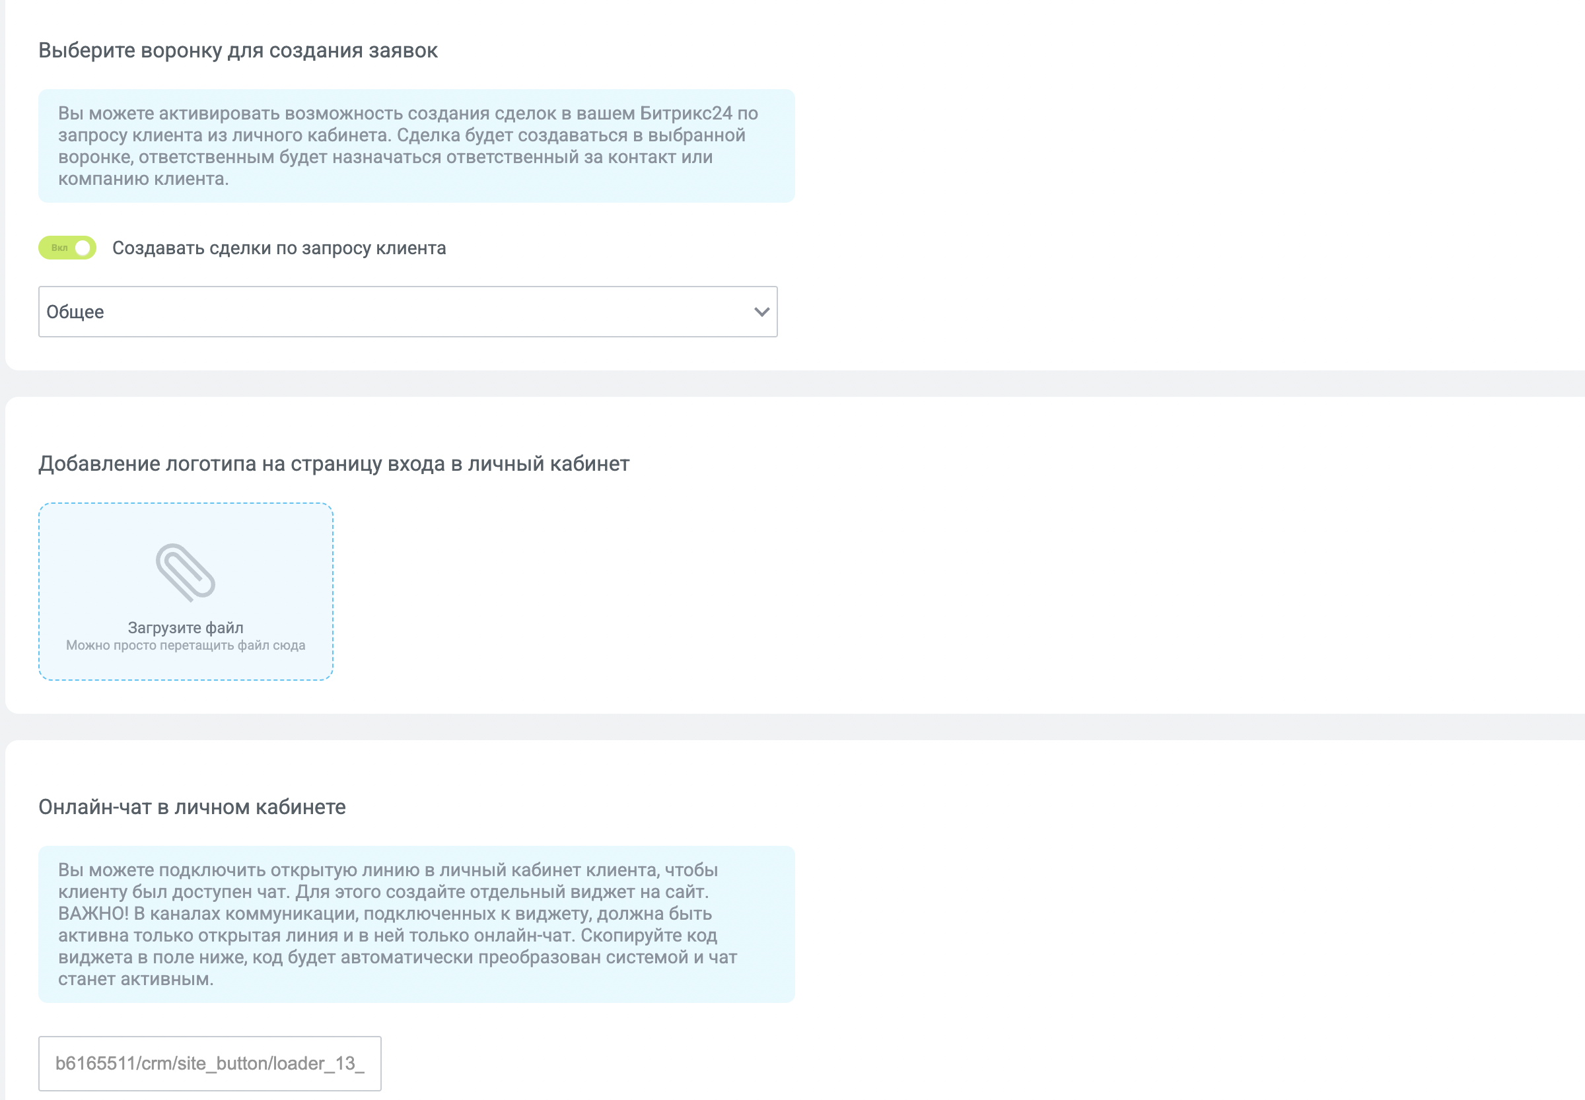1585x1100 pixels.
Task: Click the blue info box about open line chat
Action: tap(417, 924)
